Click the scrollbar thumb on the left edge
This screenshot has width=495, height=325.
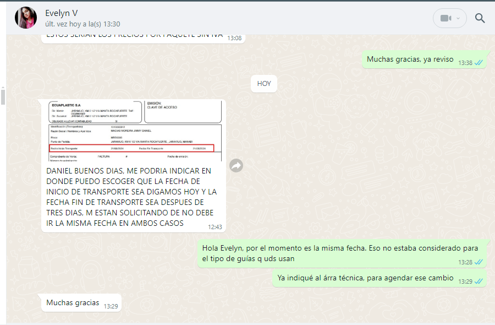[x=3, y=97]
